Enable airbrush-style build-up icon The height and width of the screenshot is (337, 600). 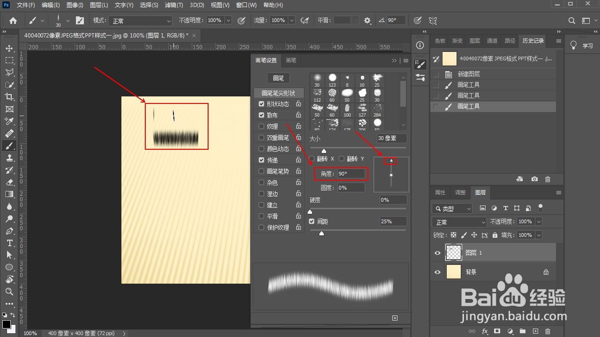[304, 21]
